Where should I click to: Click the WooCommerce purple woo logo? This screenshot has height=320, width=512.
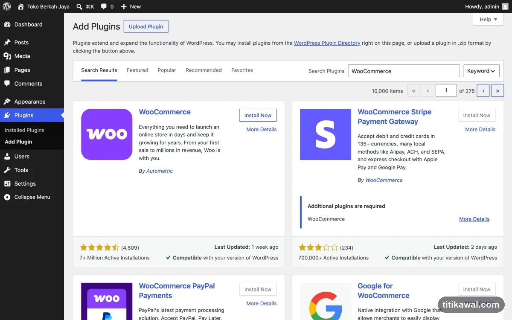tap(107, 134)
